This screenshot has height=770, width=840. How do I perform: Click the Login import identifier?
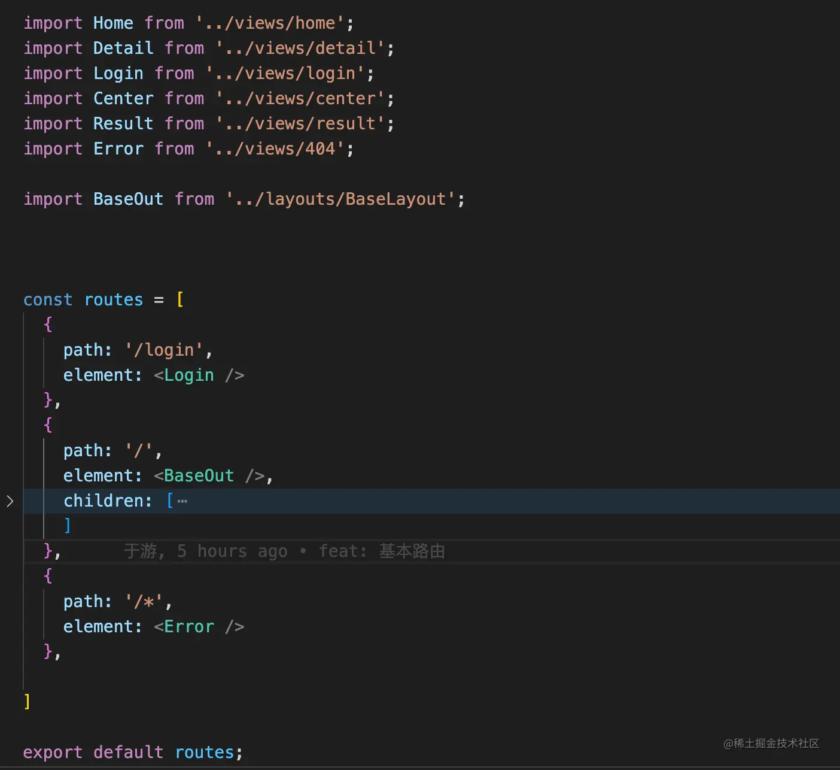(118, 74)
